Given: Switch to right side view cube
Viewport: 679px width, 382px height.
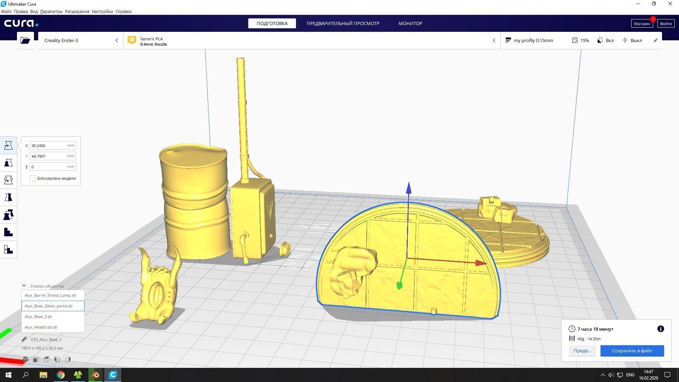Looking at the screenshot, I should pos(68,359).
